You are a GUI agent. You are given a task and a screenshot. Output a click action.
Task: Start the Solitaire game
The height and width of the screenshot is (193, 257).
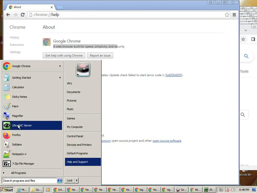pyautogui.click(x=32, y=144)
